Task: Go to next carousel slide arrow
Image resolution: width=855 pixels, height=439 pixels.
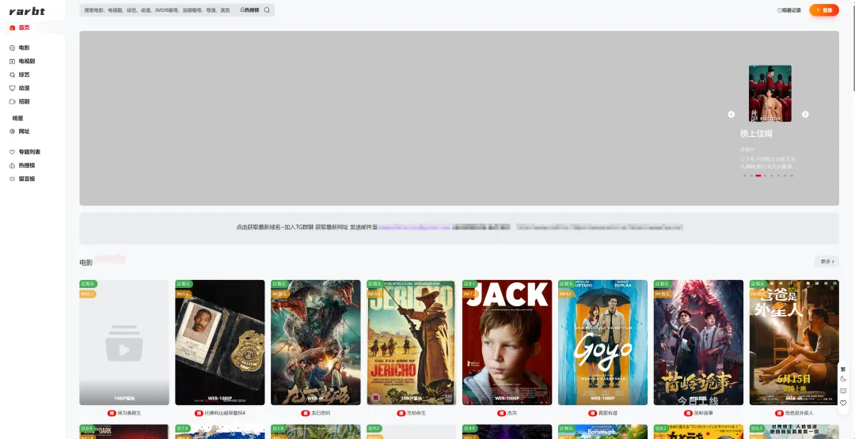Action: tap(805, 115)
